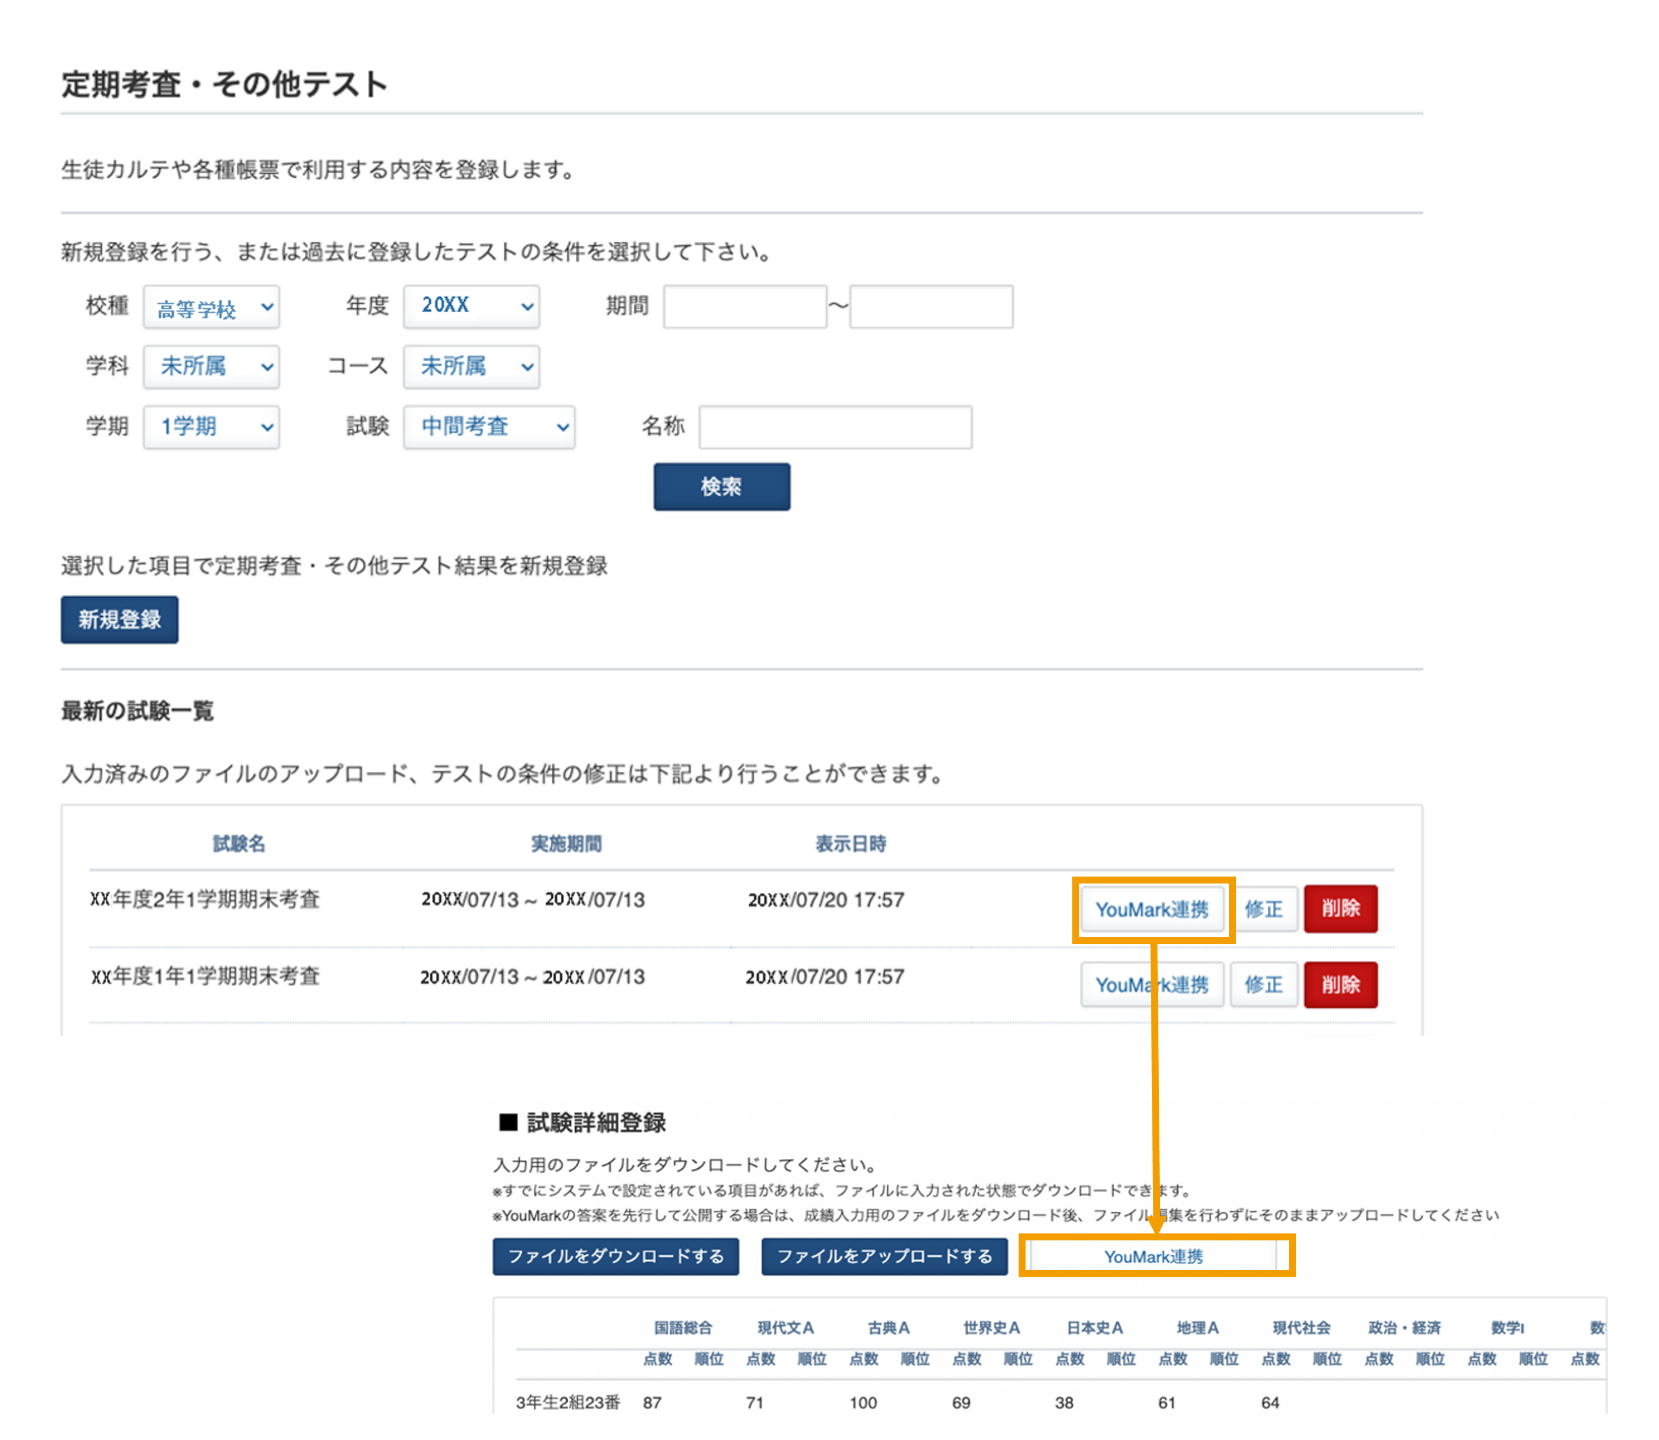
Task: Click the 検索 search button
Action: coord(721,486)
